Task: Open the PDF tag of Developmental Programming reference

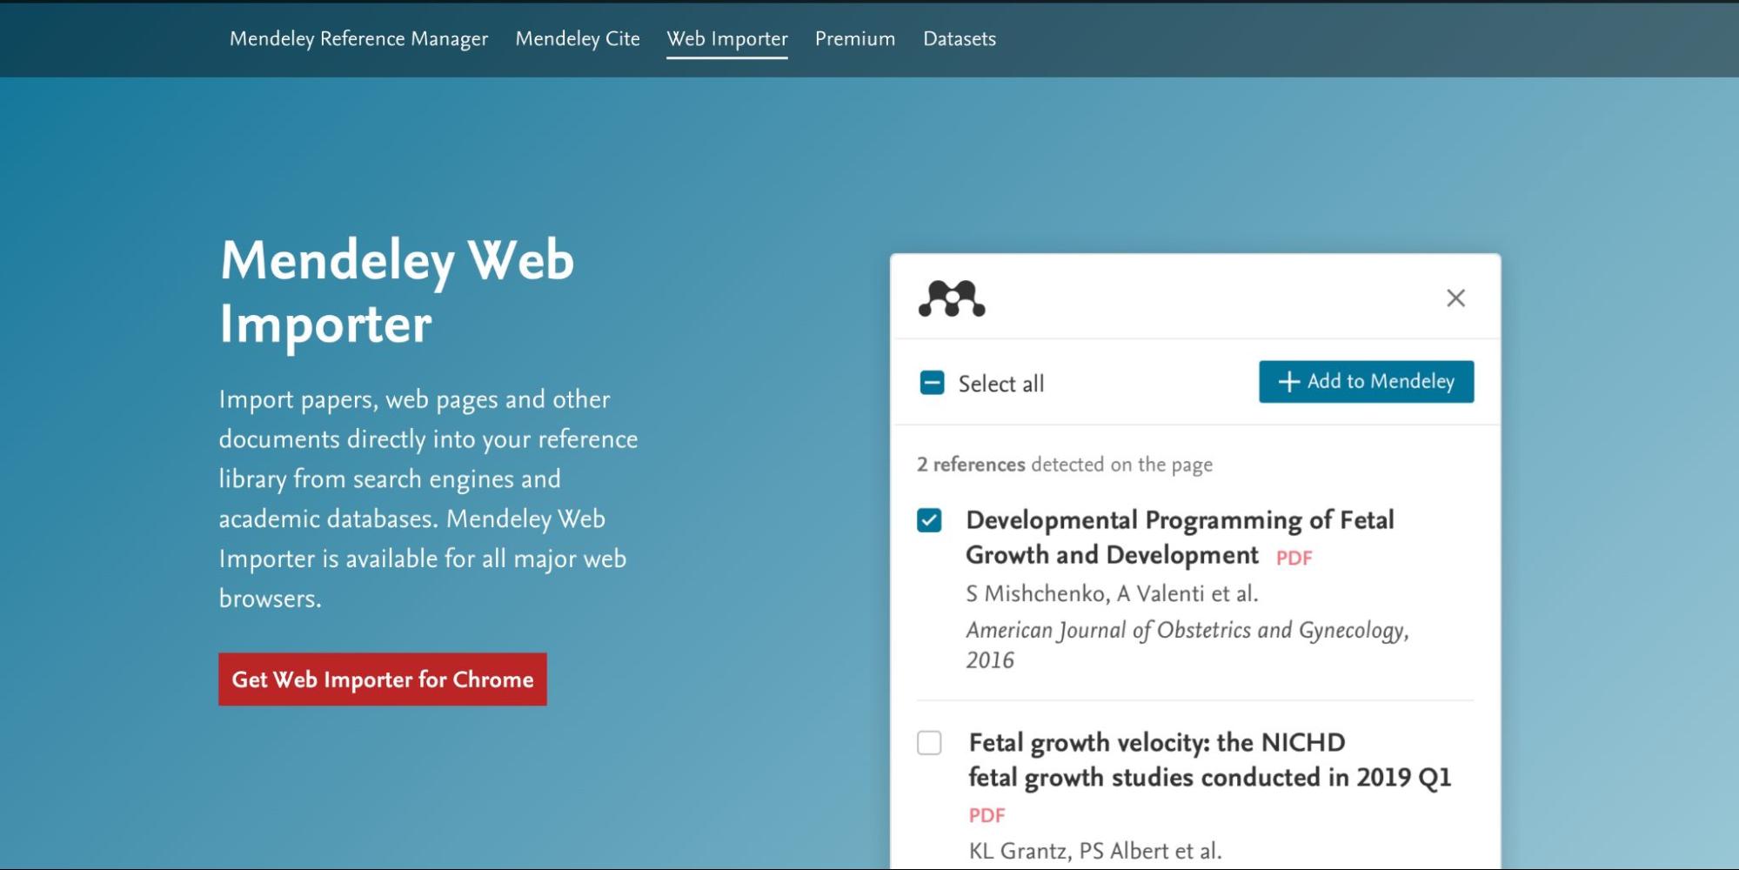Action: (x=1294, y=559)
